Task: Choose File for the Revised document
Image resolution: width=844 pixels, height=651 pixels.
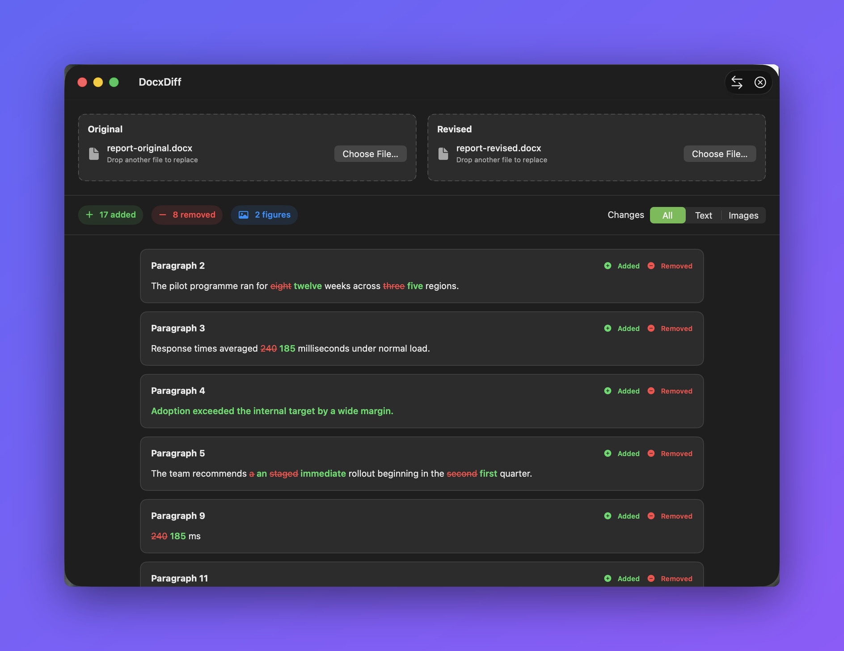Action: tap(719, 154)
